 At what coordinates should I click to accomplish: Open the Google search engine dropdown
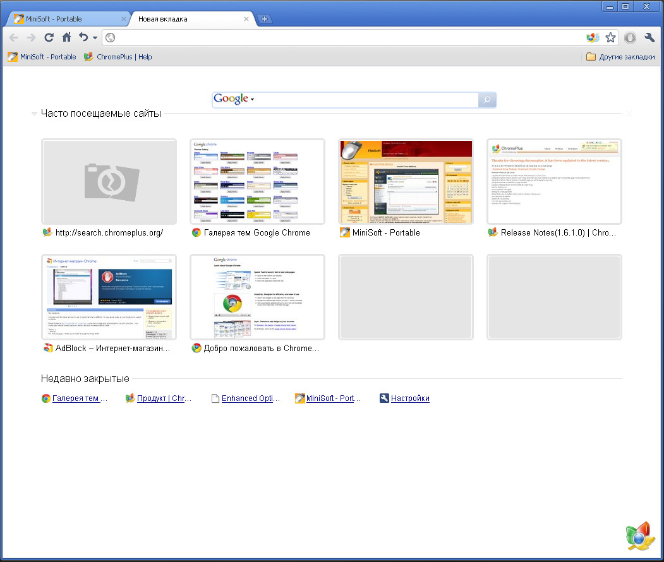[234, 99]
